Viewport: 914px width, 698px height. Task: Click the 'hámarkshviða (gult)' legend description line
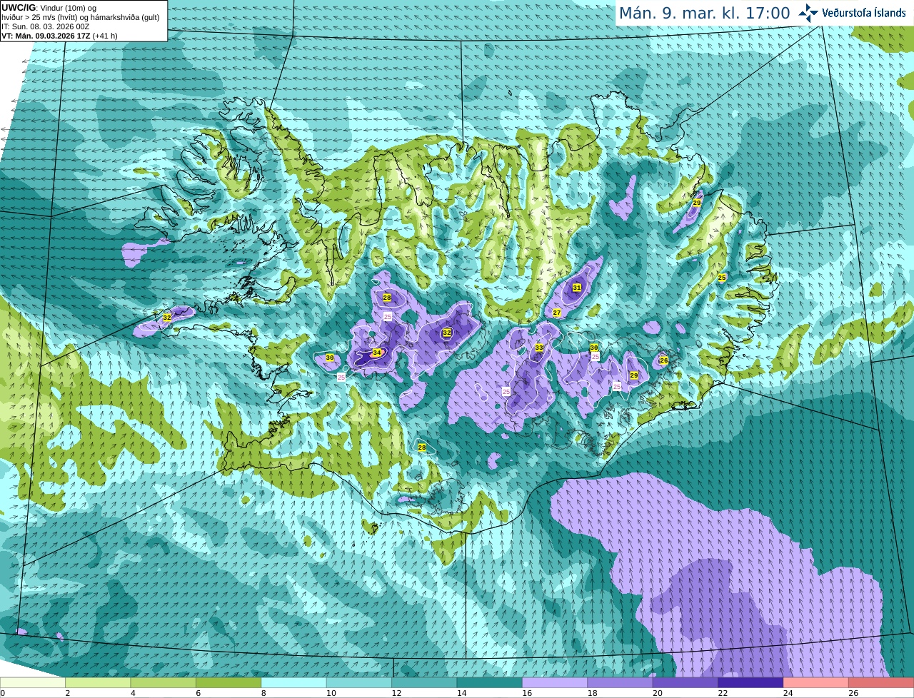point(80,17)
